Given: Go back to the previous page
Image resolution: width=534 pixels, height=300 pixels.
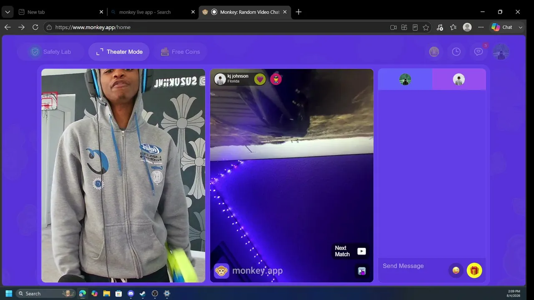Looking at the screenshot, I should click(8, 27).
